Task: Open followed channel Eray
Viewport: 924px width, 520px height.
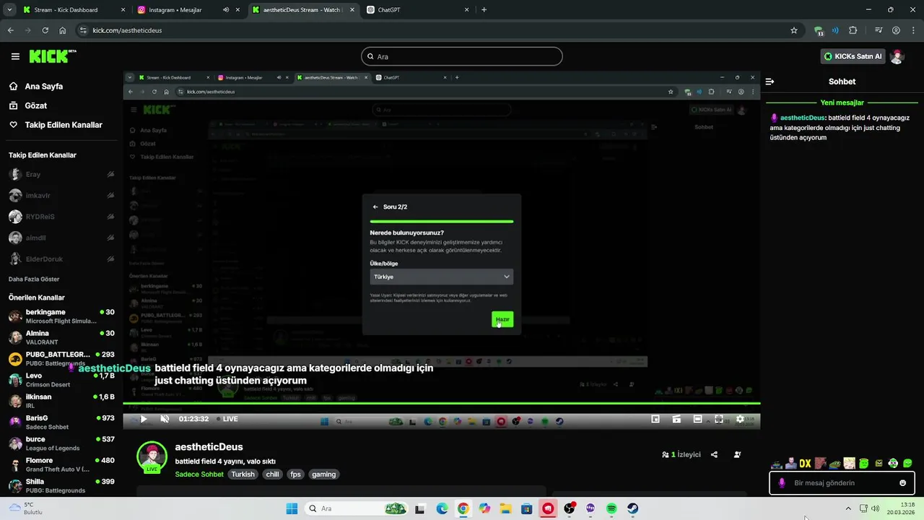Action: (x=61, y=174)
